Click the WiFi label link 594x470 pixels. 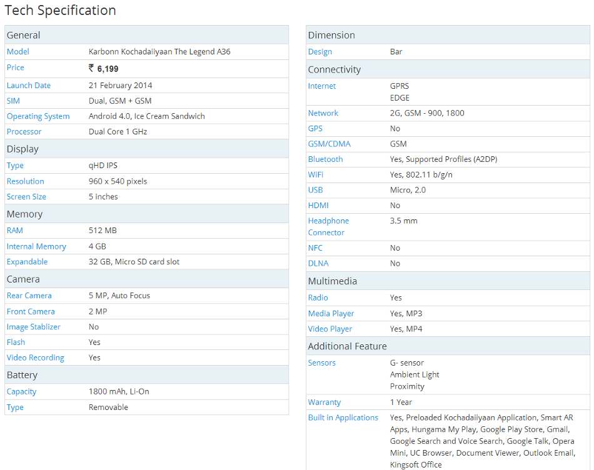[316, 174]
